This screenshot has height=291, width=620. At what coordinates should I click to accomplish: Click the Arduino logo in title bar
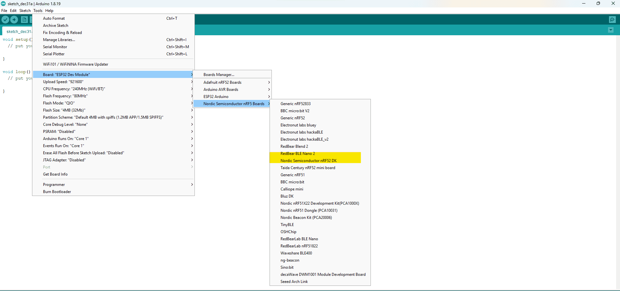pyautogui.click(x=3, y=4)
